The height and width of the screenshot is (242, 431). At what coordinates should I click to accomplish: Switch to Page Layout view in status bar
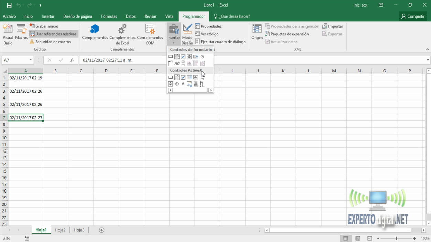(358, 238)
